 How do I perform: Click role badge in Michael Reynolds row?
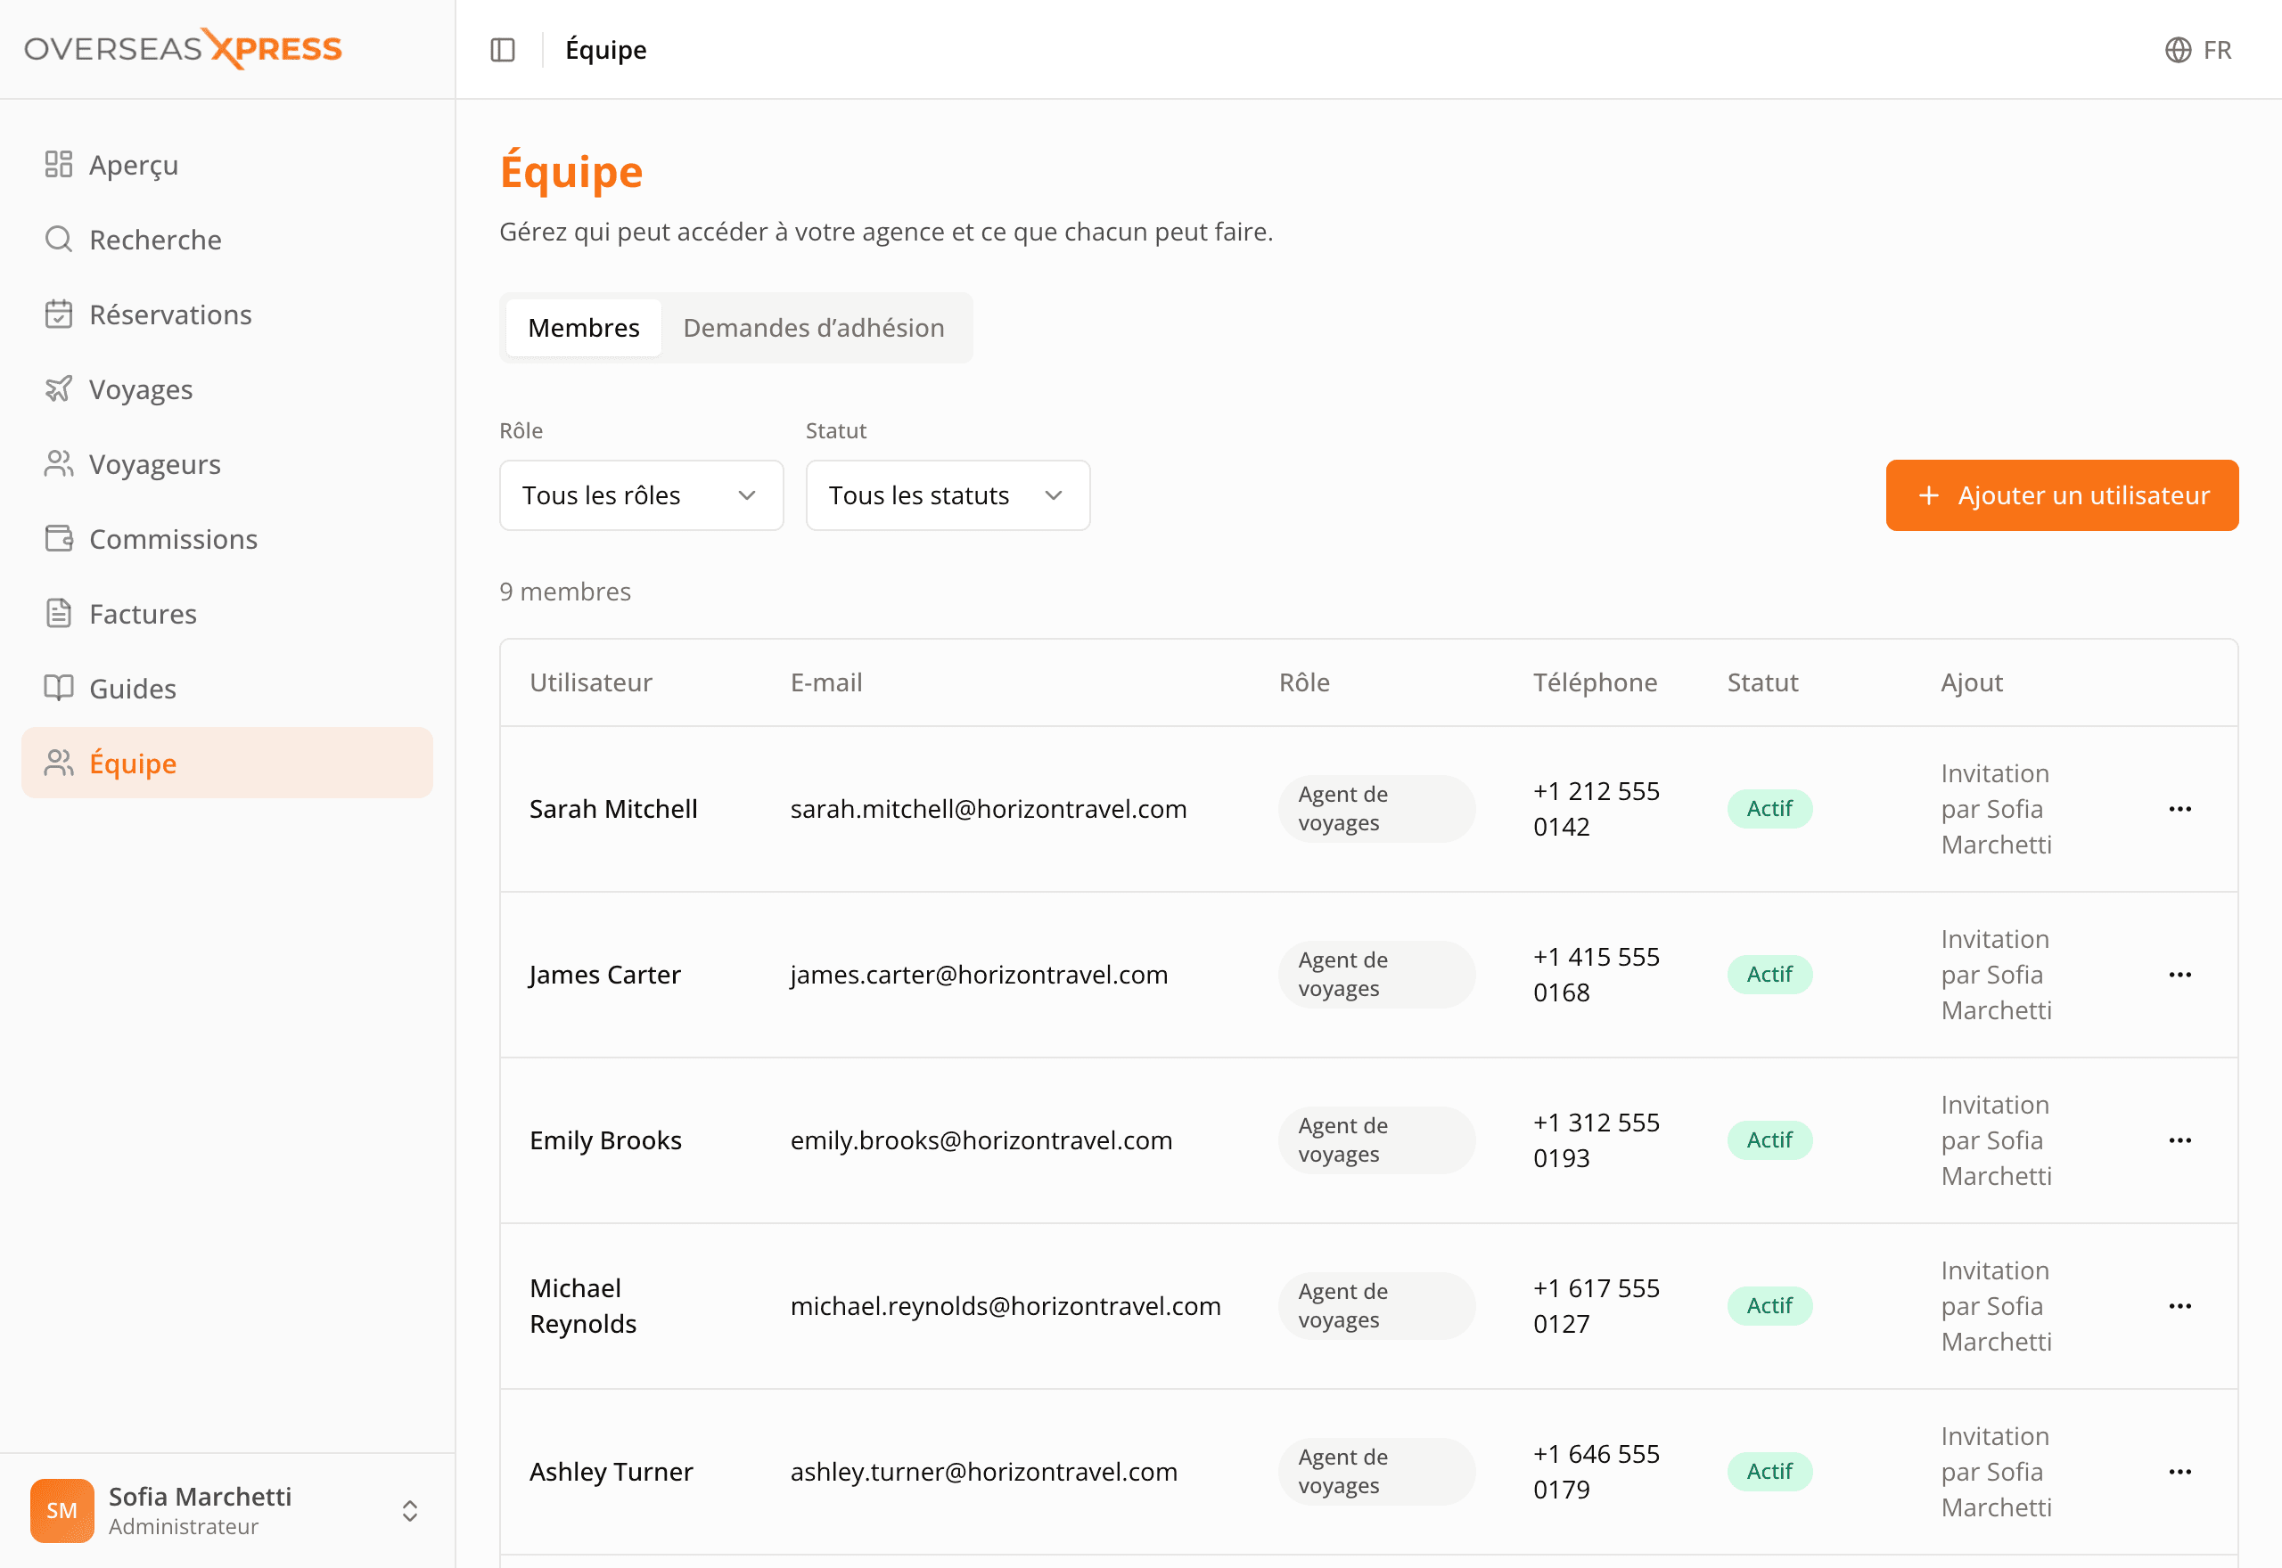1377,1307
